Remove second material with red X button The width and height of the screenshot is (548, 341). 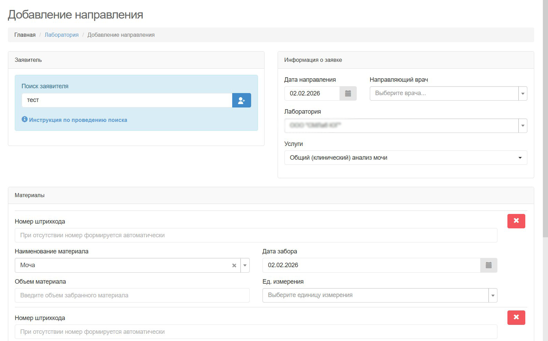(516, 318)
